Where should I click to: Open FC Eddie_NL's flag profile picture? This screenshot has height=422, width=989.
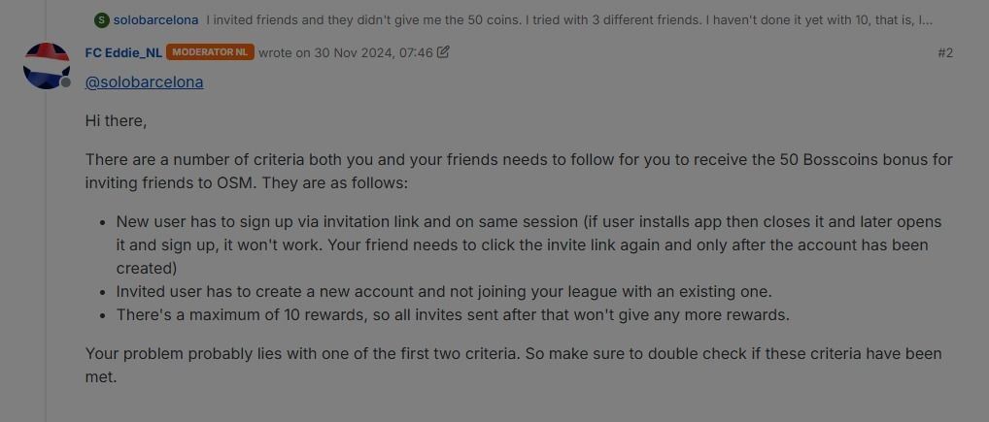tap(46, 65)
